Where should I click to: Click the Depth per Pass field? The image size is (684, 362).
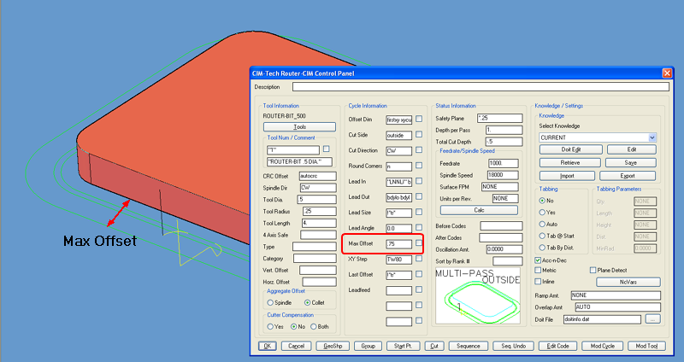(x=504, y=130)
